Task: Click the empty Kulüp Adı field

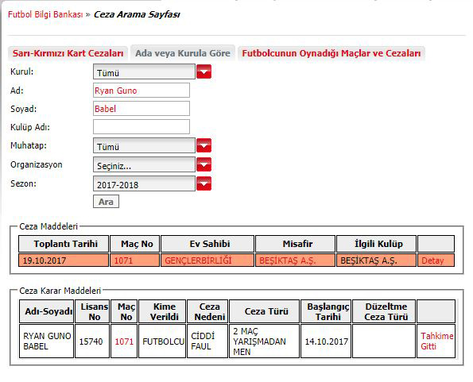Action: [142, 127]
